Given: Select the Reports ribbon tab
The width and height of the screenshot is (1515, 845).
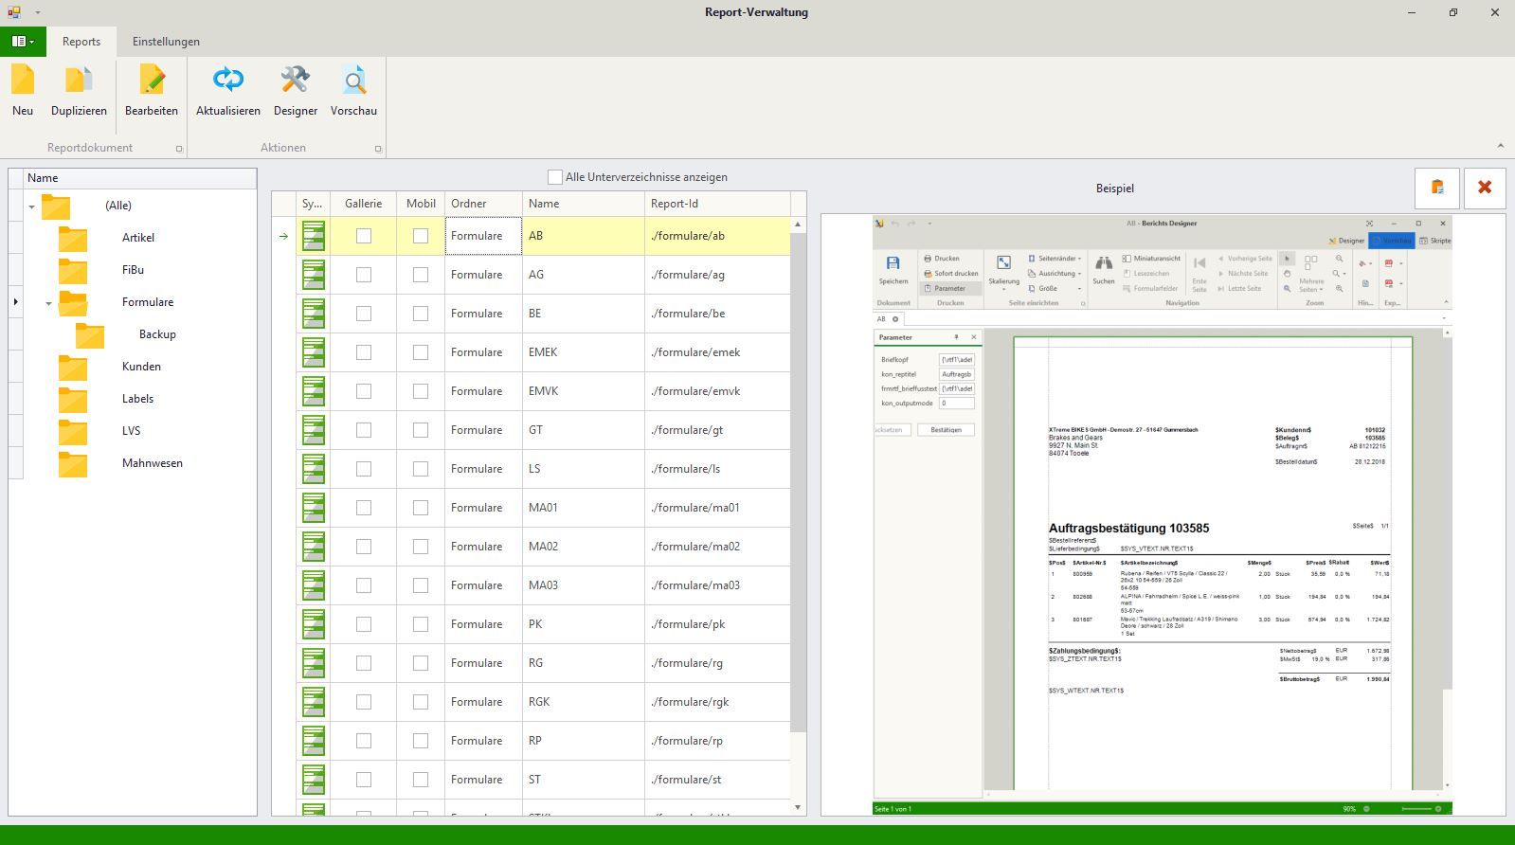Looking at the screenshot, I should tap(81, 42).
